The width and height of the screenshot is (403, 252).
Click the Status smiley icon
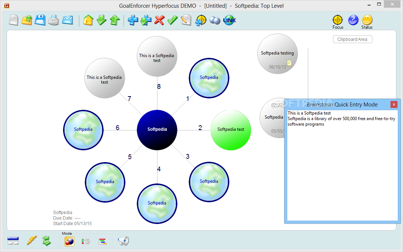tap(367, 22)
